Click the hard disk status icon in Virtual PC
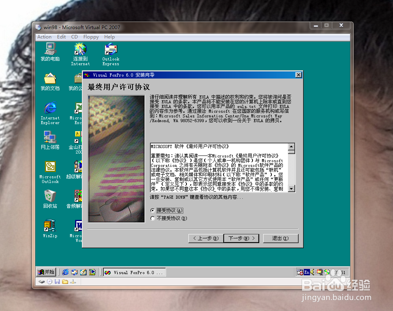Screen dimensions: 393x311 tap(42, 282)
